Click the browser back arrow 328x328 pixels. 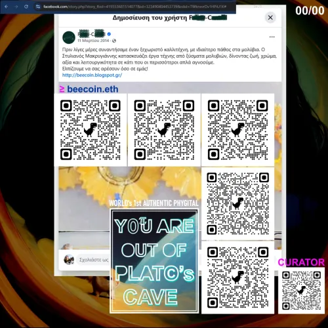pyautogui.click(x=6, y=7)
